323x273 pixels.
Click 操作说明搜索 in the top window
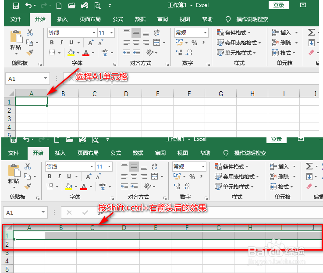[x=252, y=19]
